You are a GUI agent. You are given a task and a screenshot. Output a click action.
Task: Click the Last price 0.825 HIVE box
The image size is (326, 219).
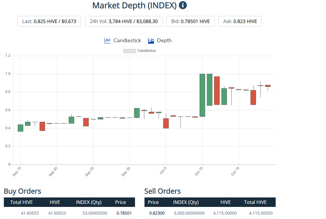click(49, 21)
